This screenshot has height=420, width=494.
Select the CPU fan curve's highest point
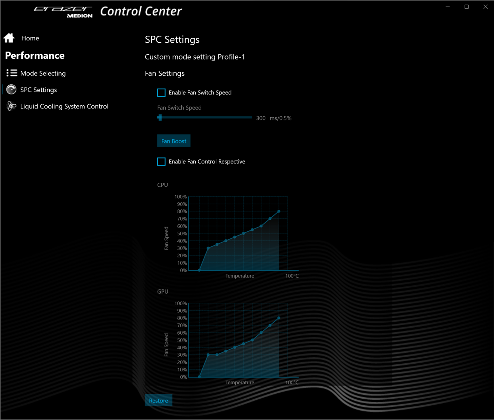pyautogui.click(x=279, y=211)
